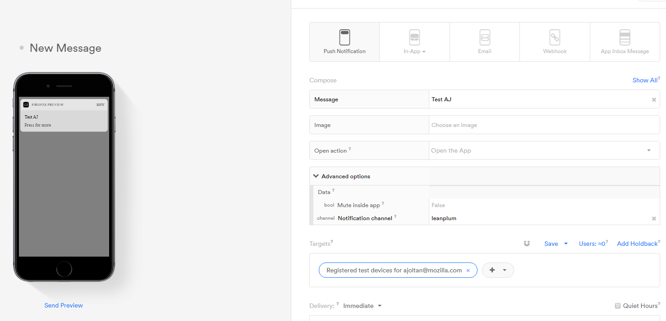This screenshot has width=666, height=321.
Task: Collapse the Advanced options section
Action: pyautogui.click(x=342, y=176)
